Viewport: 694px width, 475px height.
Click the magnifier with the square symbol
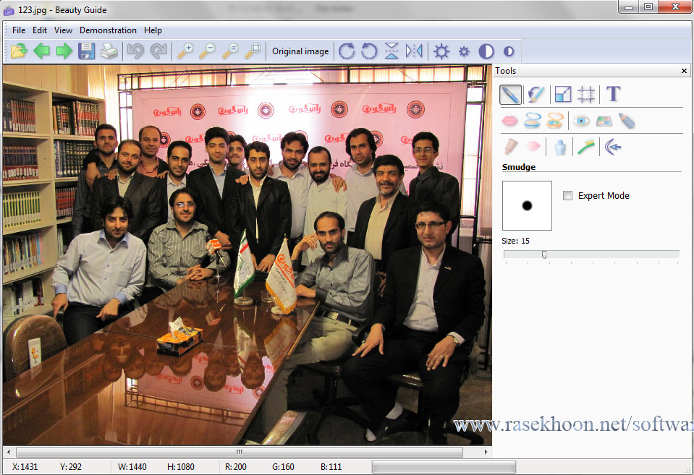[253, 51]
